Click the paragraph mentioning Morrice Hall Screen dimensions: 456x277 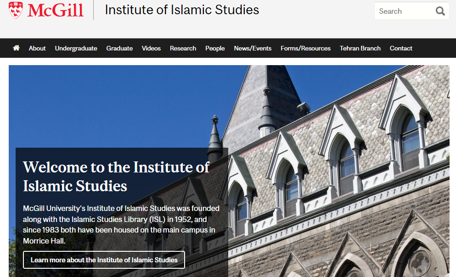click(x=121, y=224)
